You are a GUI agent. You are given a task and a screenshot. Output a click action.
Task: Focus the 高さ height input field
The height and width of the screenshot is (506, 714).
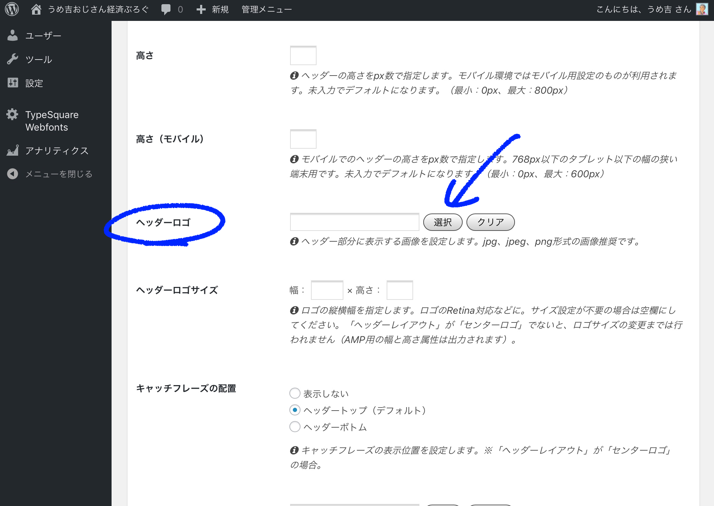tap(303, 55)
